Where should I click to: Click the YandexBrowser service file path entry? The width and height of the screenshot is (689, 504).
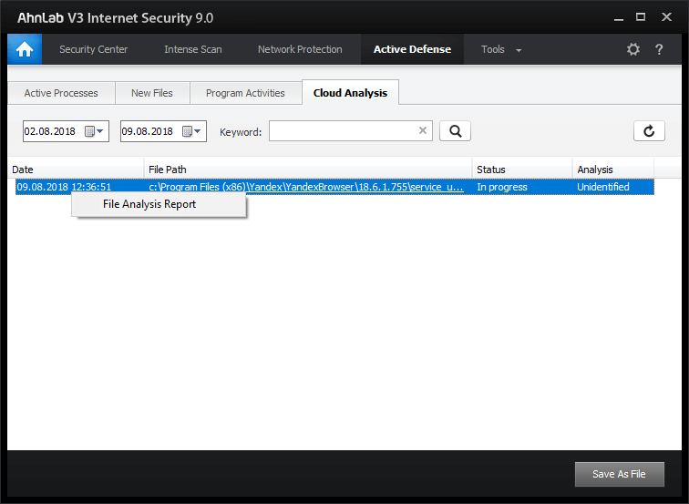[x=306, y=187]
